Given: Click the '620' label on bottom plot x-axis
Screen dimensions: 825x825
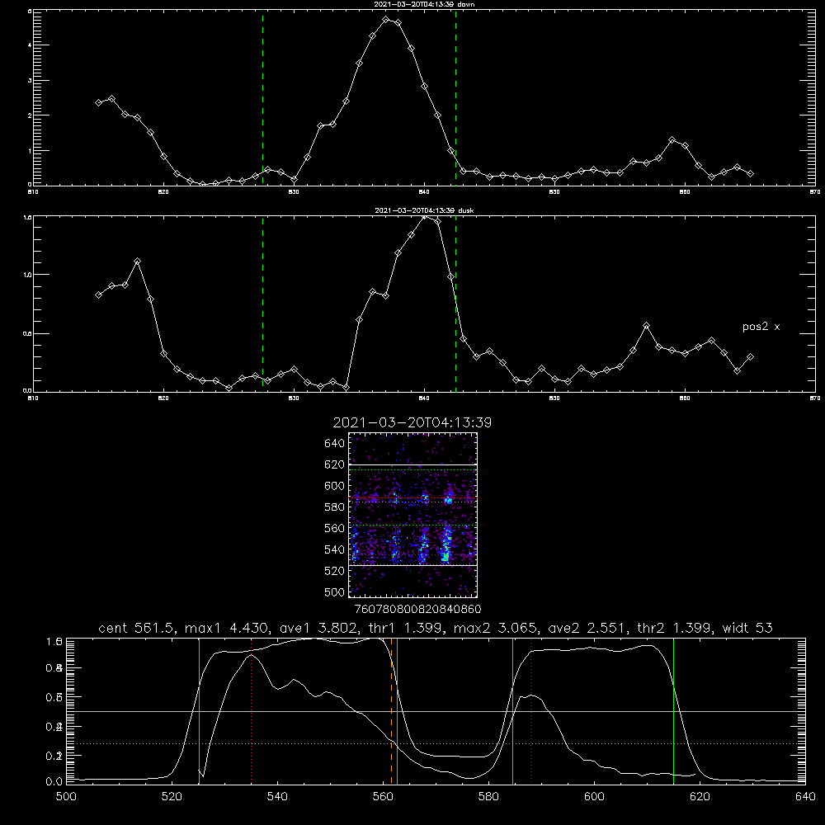Looking at the screenshot, I should (x=700, y=797).
